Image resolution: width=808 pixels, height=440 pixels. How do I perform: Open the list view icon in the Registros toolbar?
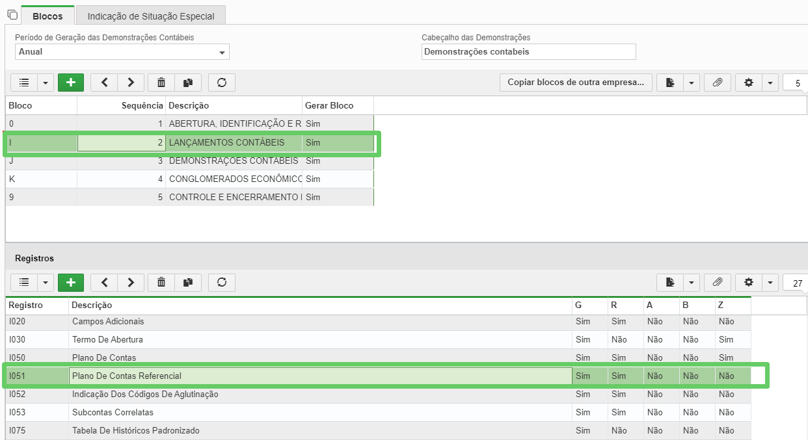point(23,283)
